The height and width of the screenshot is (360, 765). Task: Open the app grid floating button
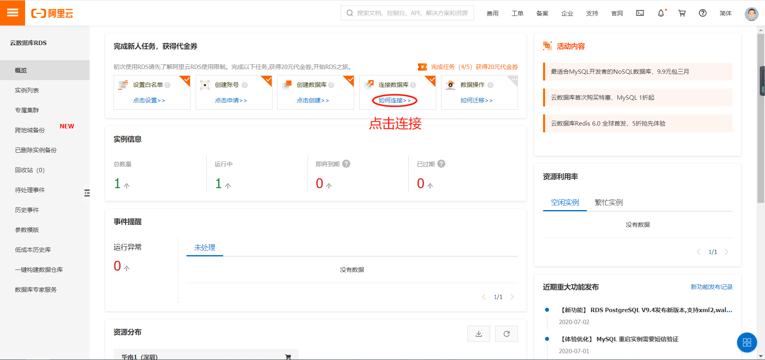coord(747,342)
